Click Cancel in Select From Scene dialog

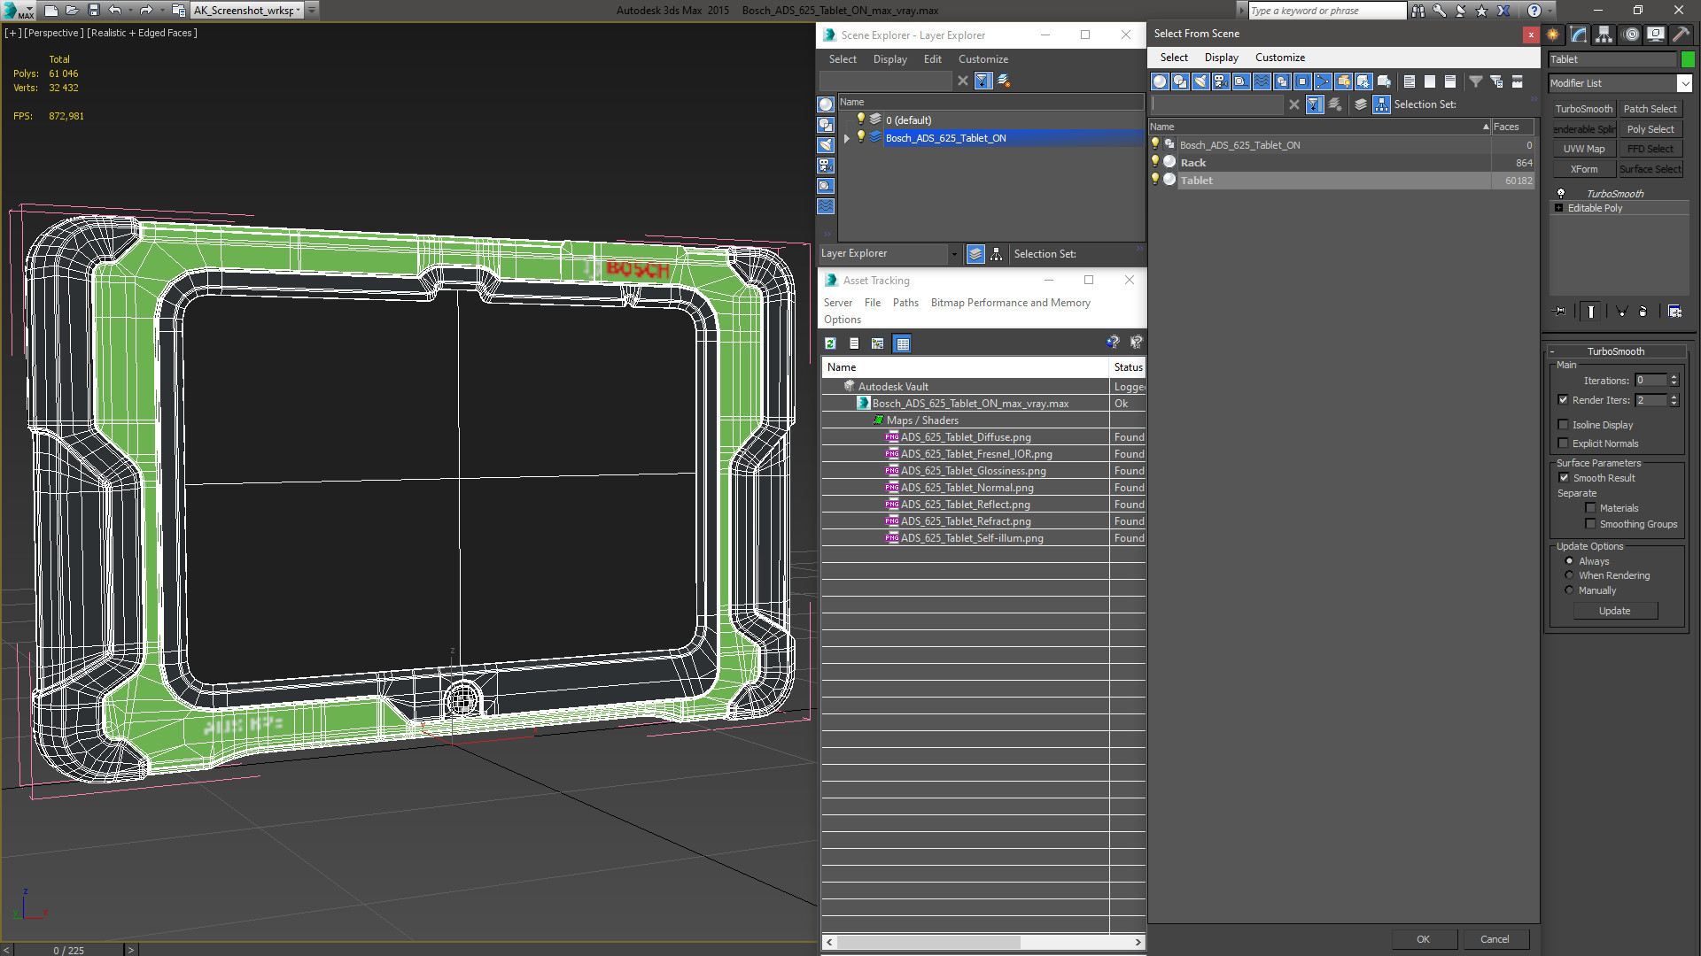click(x=1495, y=939)
